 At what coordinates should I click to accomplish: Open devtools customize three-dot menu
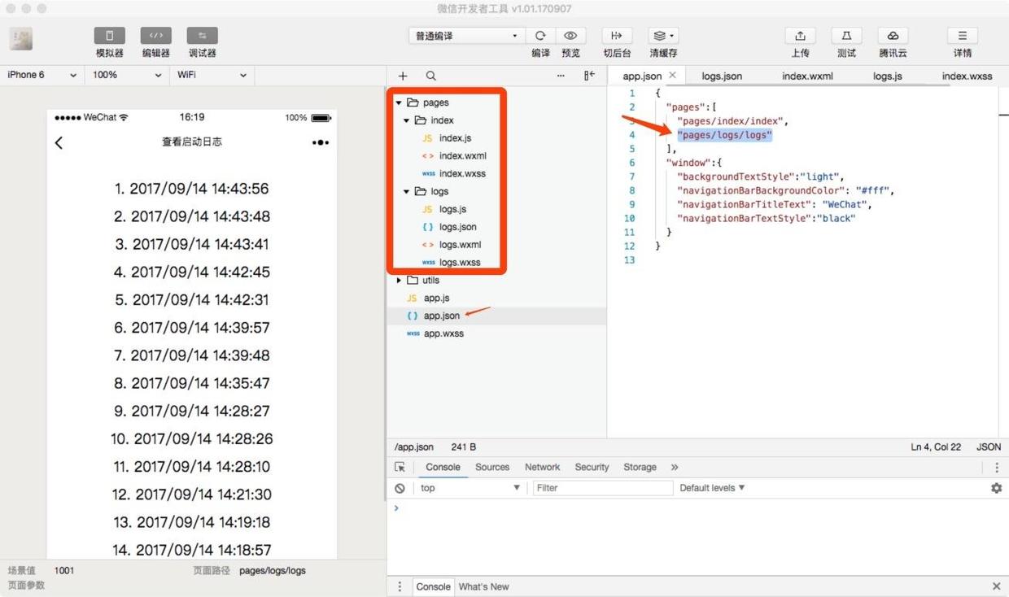[996, 468]
